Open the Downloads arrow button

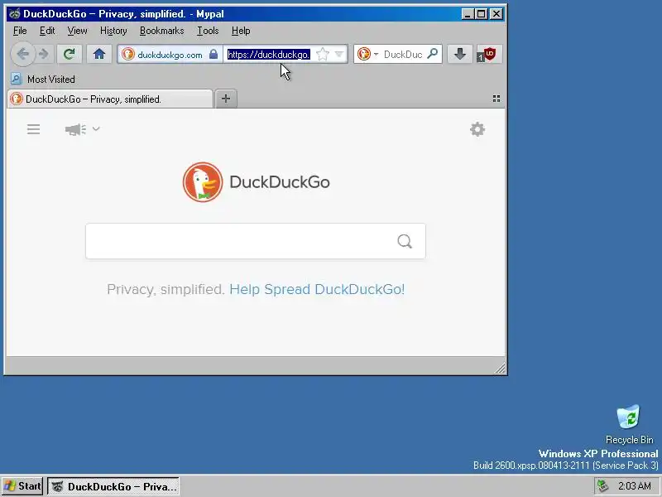click(460, 54)
